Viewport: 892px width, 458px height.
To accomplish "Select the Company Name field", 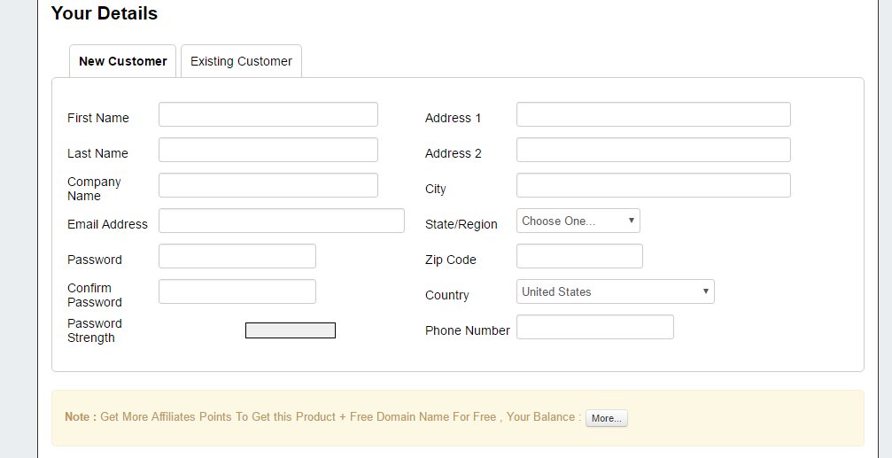I will point(268,185).
